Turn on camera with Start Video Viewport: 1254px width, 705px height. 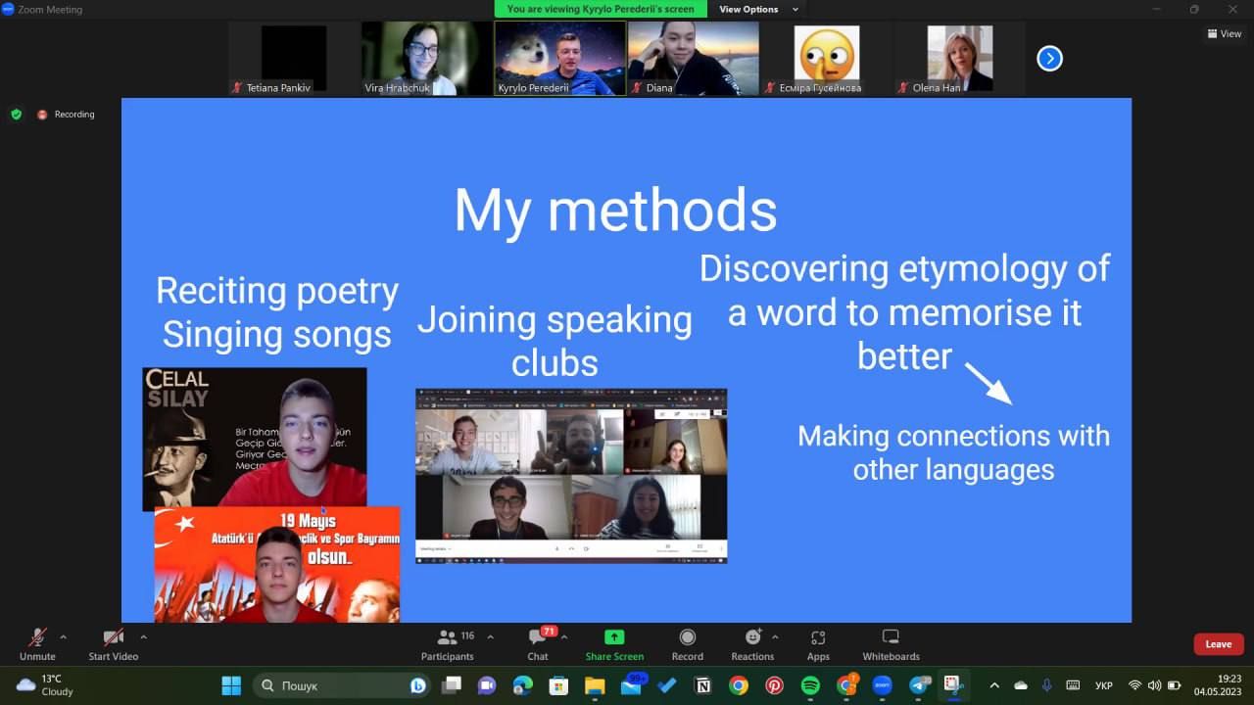pos(113,638)
